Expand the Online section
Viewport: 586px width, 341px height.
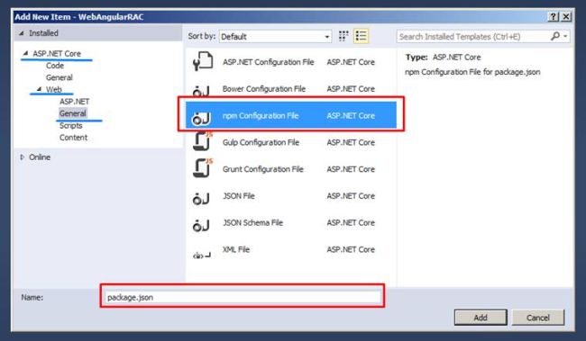[x=22, y=157]
